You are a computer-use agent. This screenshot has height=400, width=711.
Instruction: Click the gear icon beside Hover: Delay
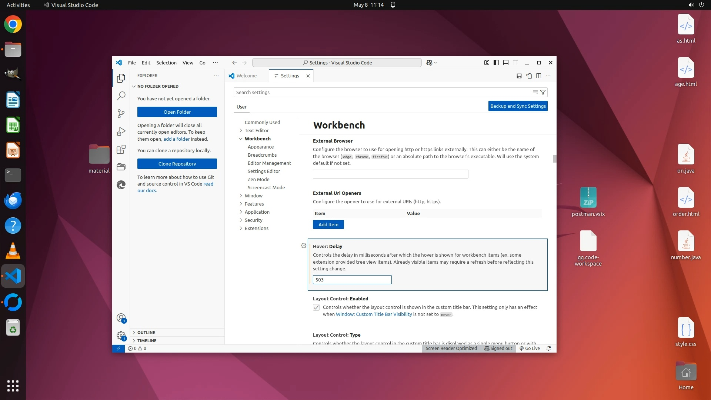click(x=304, y=246)
